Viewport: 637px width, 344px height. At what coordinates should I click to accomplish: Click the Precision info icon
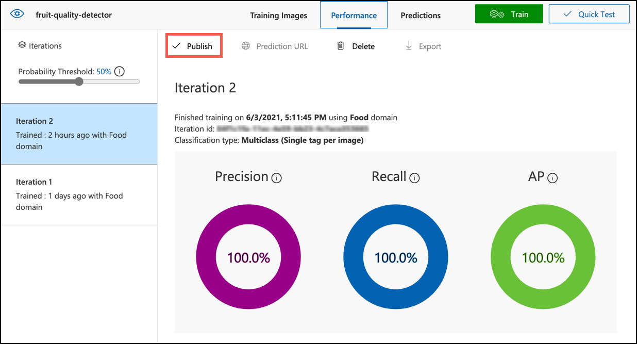pos(277,178)
